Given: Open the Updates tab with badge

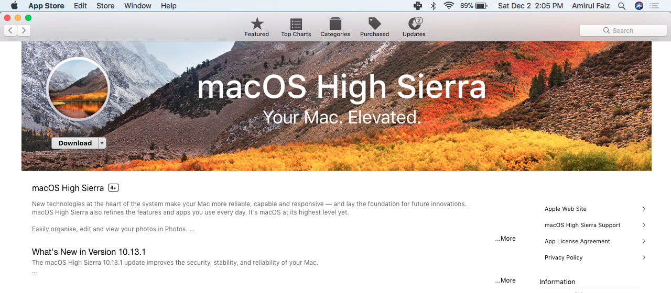Looking at the screenshot, I should (x=414, y=27).
